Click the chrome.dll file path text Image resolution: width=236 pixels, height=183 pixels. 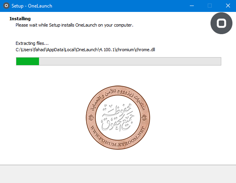[x=85, y=50]
